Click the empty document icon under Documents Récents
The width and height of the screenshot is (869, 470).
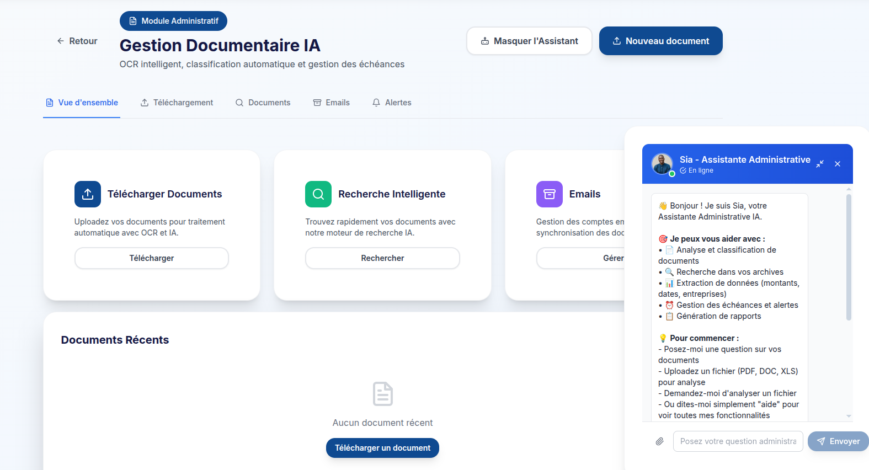coord(382,394)
